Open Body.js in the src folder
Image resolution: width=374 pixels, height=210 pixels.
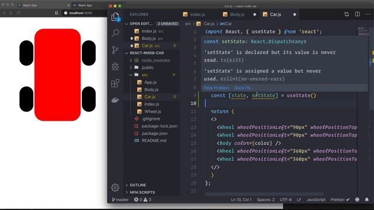click(151, 90)
